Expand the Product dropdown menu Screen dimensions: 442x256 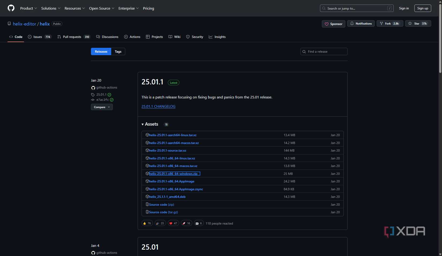tap(28, 8)
